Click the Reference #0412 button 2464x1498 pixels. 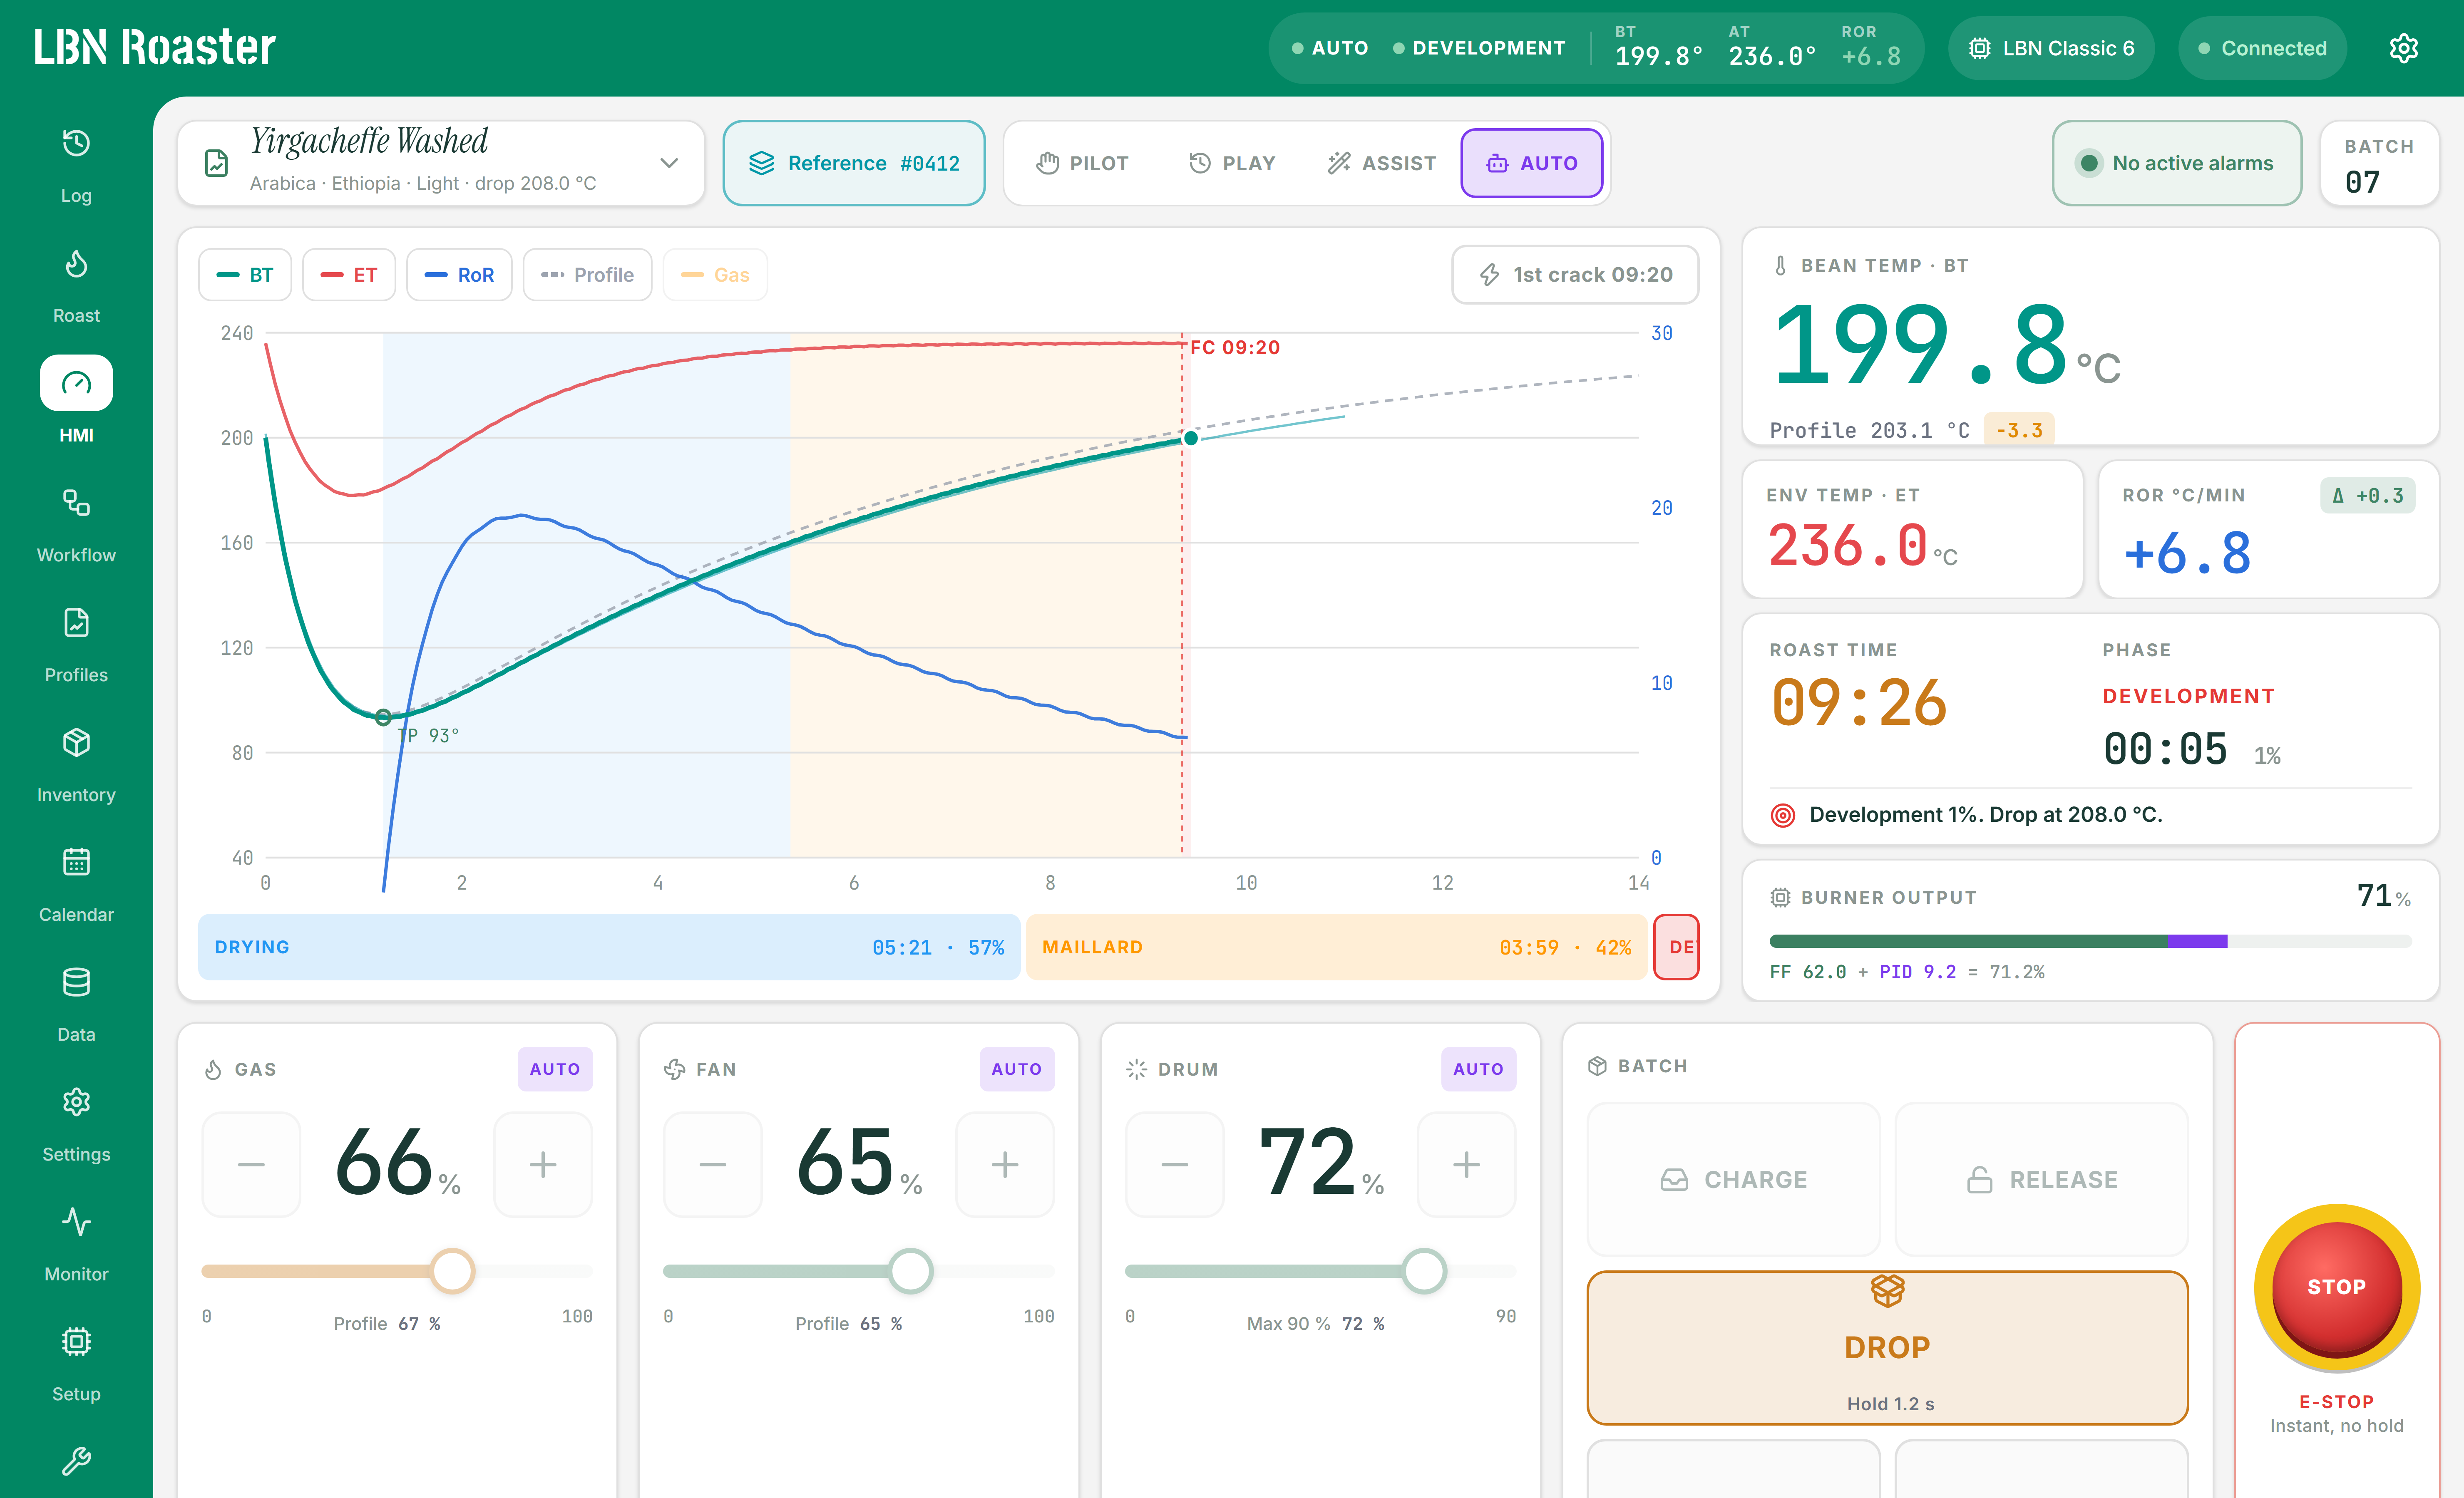854,163
